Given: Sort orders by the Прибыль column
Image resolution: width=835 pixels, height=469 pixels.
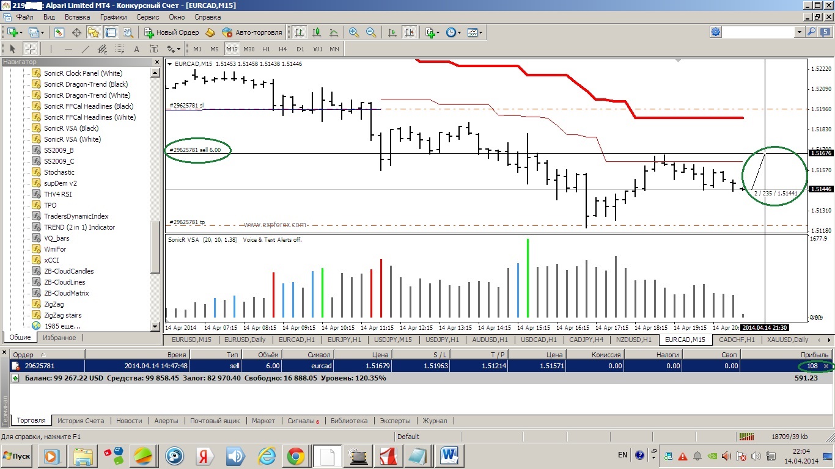Looking at the screenshot, I should [786, 354].
